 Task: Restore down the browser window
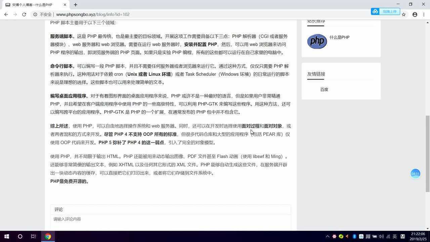[x=411, y=4]
